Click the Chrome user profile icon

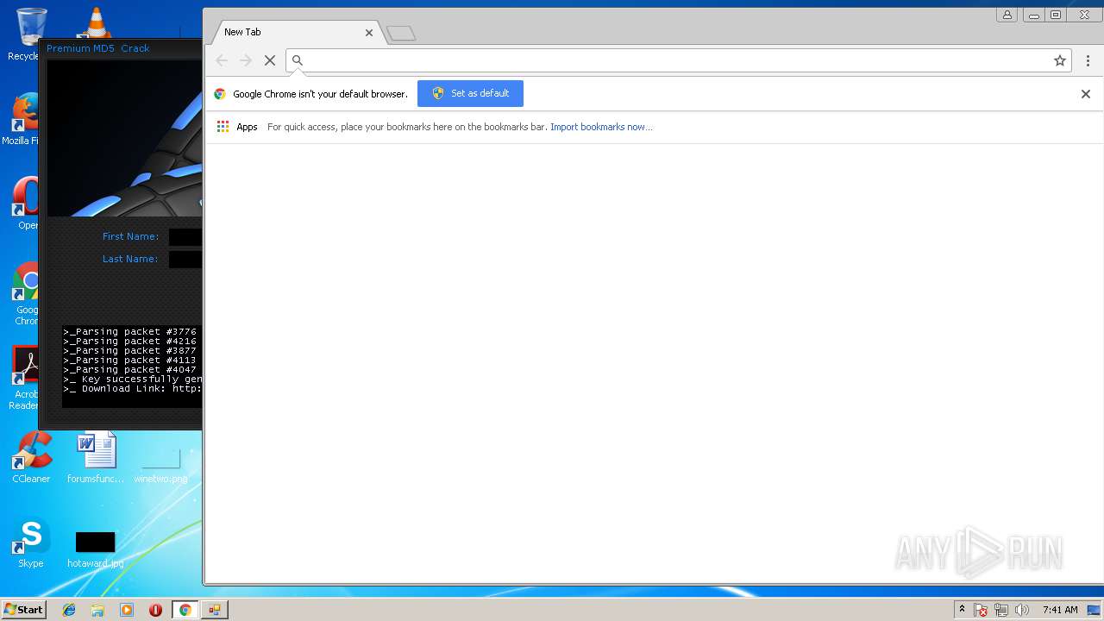1007,15
